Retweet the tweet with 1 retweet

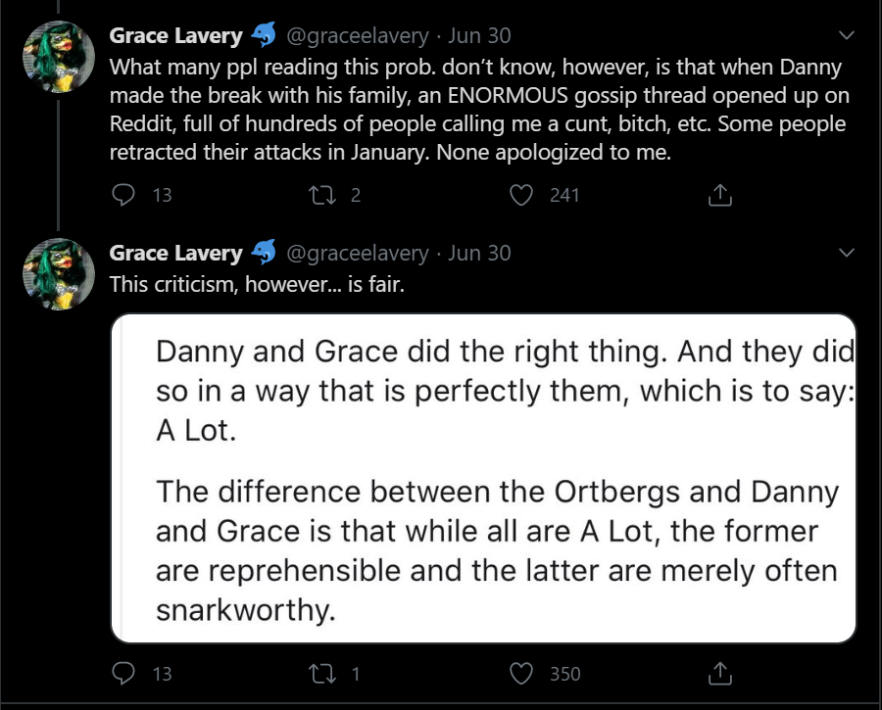pos(322,674)
